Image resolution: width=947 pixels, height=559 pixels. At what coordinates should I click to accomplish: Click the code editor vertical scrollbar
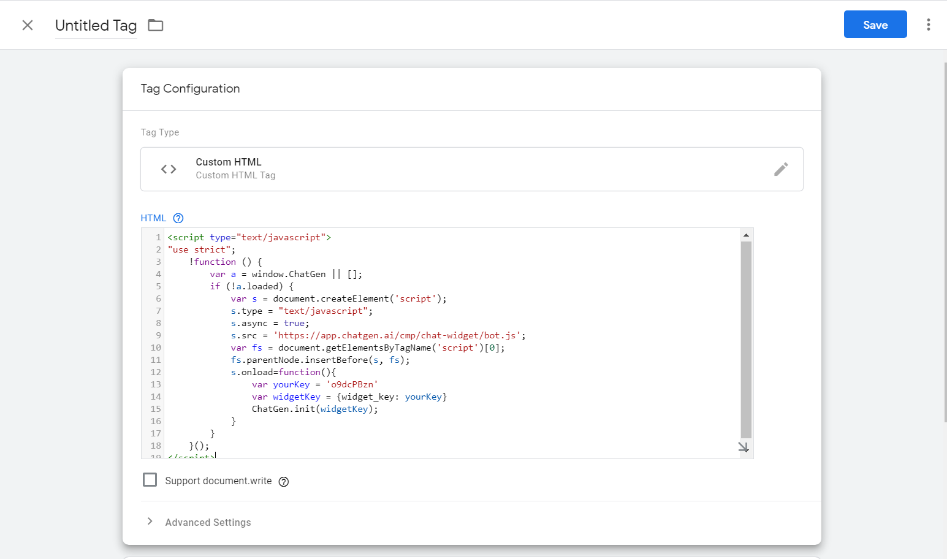pyautogui.click(x=746, y=339)
